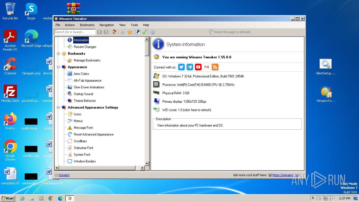Select Firefox desktop shortcut
Screen dimensions: 359x202
pos(10,121)
